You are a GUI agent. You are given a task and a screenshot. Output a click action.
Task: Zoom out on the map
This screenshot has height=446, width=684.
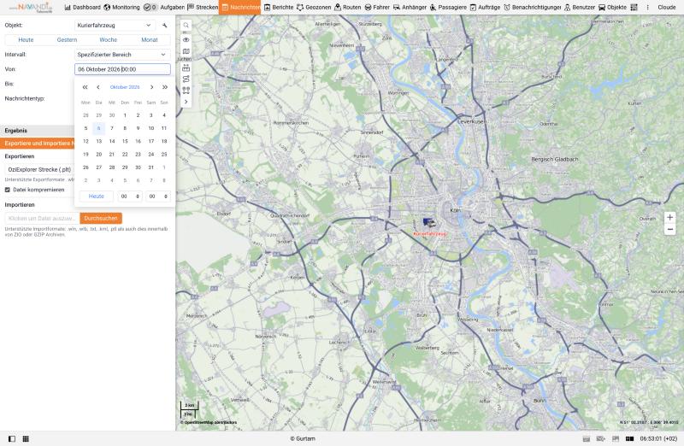pyautogui.click(x=670, y=229)
